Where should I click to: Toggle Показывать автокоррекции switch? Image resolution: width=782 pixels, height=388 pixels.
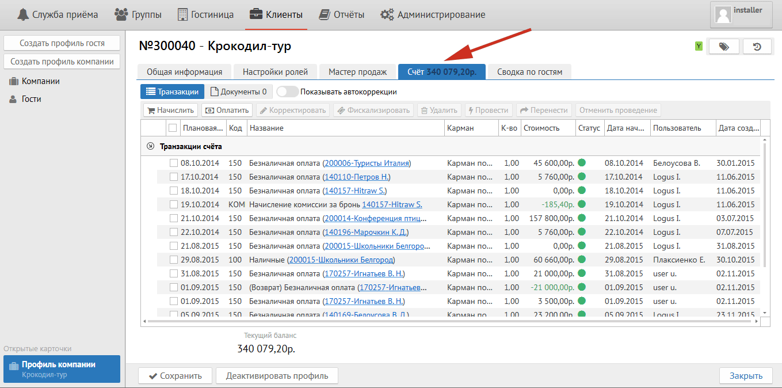(x=287, y=92)
